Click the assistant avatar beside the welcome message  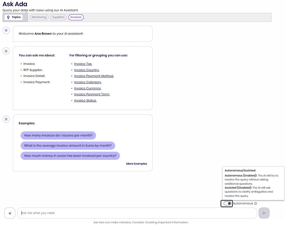pyautogui.click(x=6, y=30)
